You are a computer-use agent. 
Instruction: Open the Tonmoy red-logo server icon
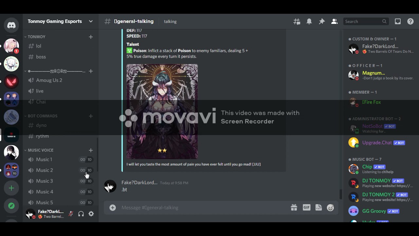click(11, 135)
